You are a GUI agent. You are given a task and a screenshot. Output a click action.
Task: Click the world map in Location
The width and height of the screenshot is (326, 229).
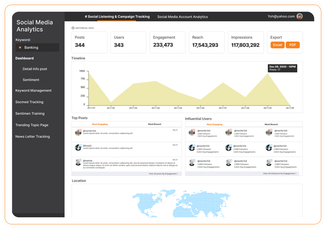point(181,203)
